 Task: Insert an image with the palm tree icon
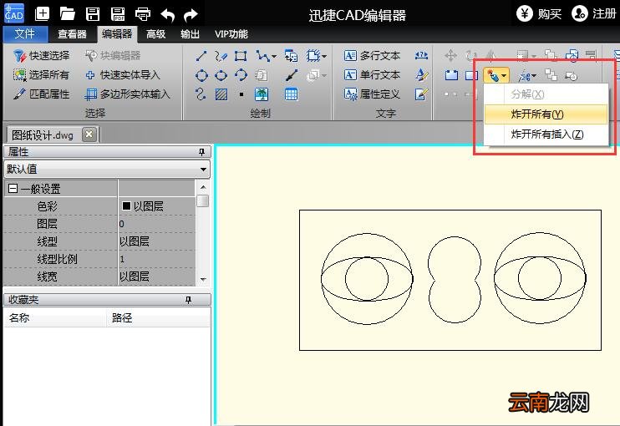point(262,94)
